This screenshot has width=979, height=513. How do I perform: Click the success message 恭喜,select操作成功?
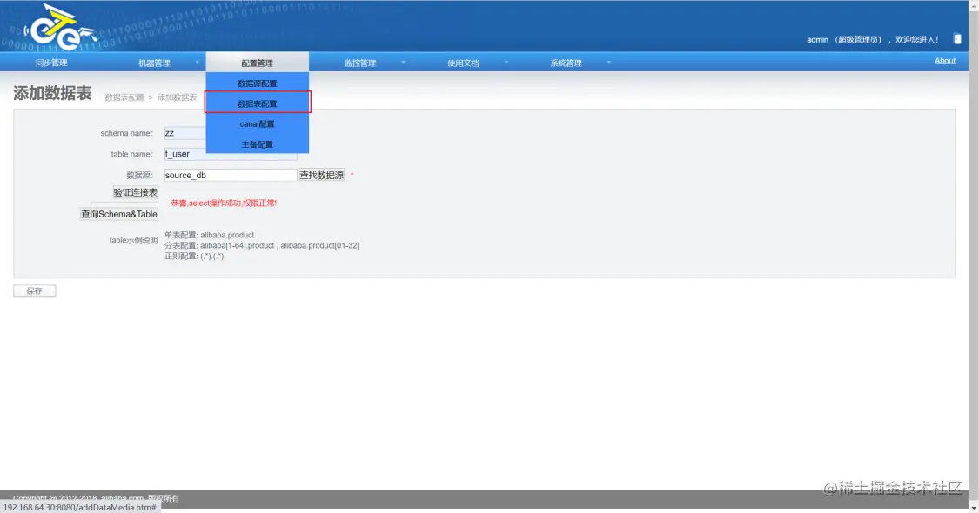[x=225, y=203]
